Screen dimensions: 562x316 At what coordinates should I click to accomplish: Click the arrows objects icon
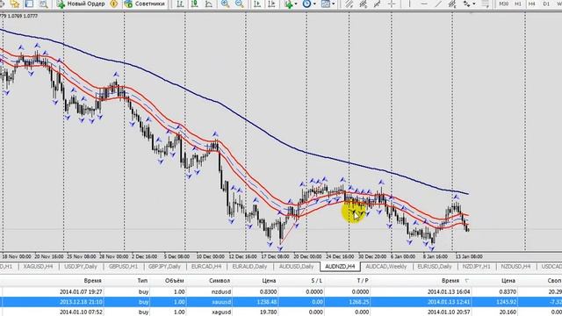(466, 4)
